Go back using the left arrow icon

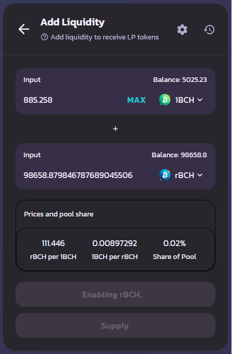coord(24,29)
